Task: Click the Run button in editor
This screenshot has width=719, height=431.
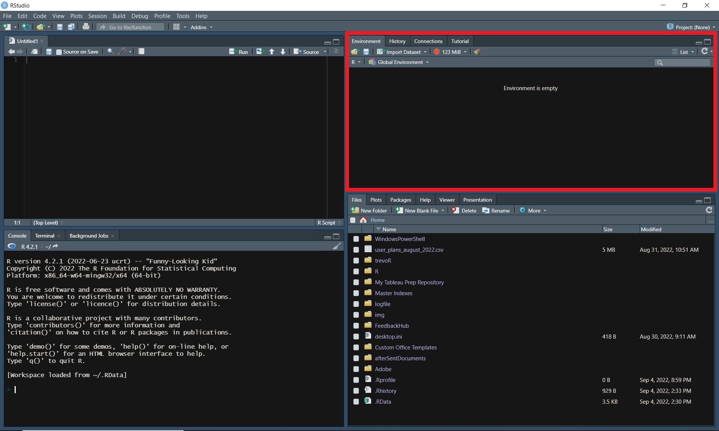Action: pyautogui.click(x=239, y=52)
